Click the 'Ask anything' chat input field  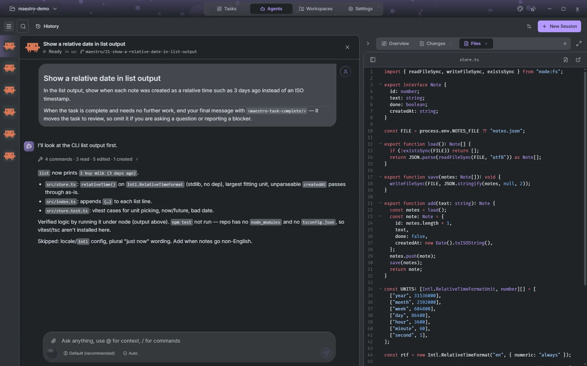[189, 341]
